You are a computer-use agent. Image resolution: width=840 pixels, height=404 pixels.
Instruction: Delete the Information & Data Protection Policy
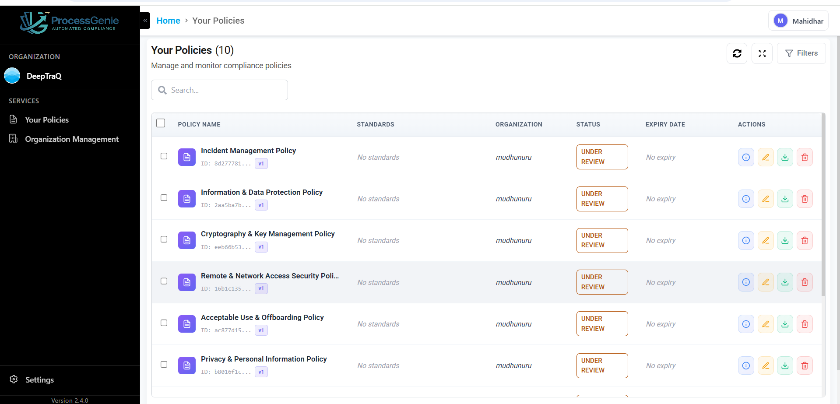[805, 199]
